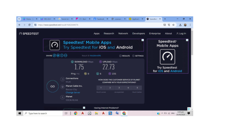Click the user icon beside Planet
229x139 pixels.
point(62,98)
